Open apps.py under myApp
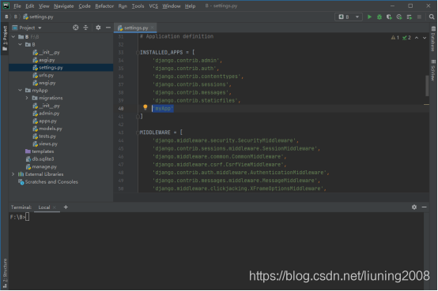The height and width of the screenshot is (291, 438). [x=45, y=121]
